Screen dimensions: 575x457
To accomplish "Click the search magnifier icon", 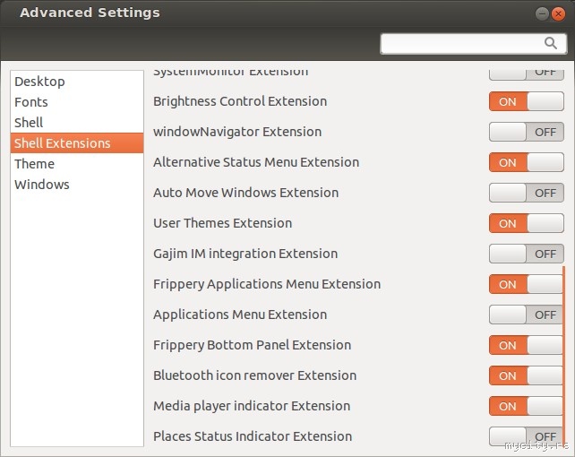I will click(551, 43).
